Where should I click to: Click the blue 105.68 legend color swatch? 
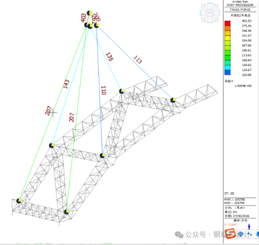[227, 73]
